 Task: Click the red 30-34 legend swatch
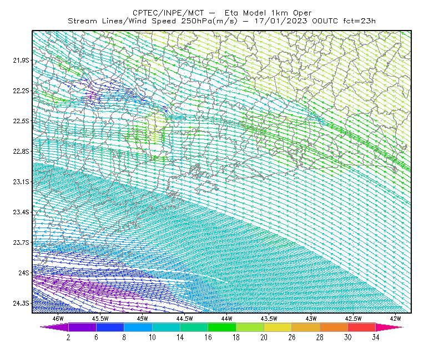pos(362,327)
